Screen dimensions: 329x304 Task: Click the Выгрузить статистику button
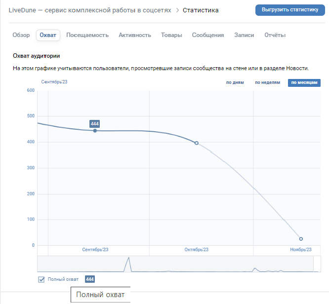click(289, 10)
